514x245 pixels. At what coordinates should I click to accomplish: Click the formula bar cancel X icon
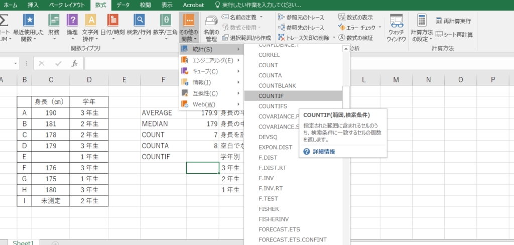(x=42, y=64)
